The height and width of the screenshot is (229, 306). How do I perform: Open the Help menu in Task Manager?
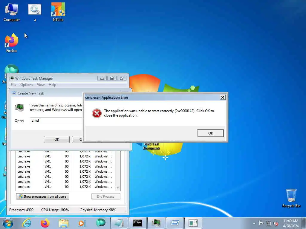click(52, 85)
